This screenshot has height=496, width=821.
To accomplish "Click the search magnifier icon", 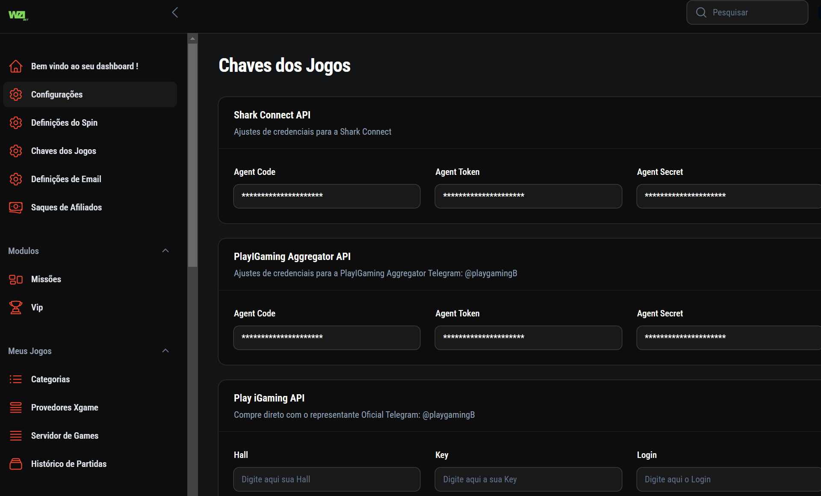I will [701, 12].
